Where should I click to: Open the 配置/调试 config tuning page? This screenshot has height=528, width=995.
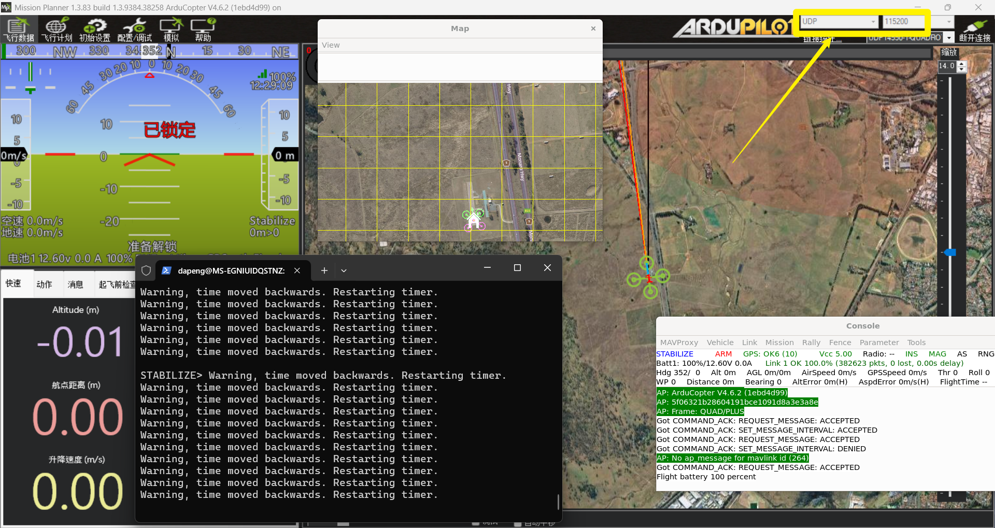point(134,30)
